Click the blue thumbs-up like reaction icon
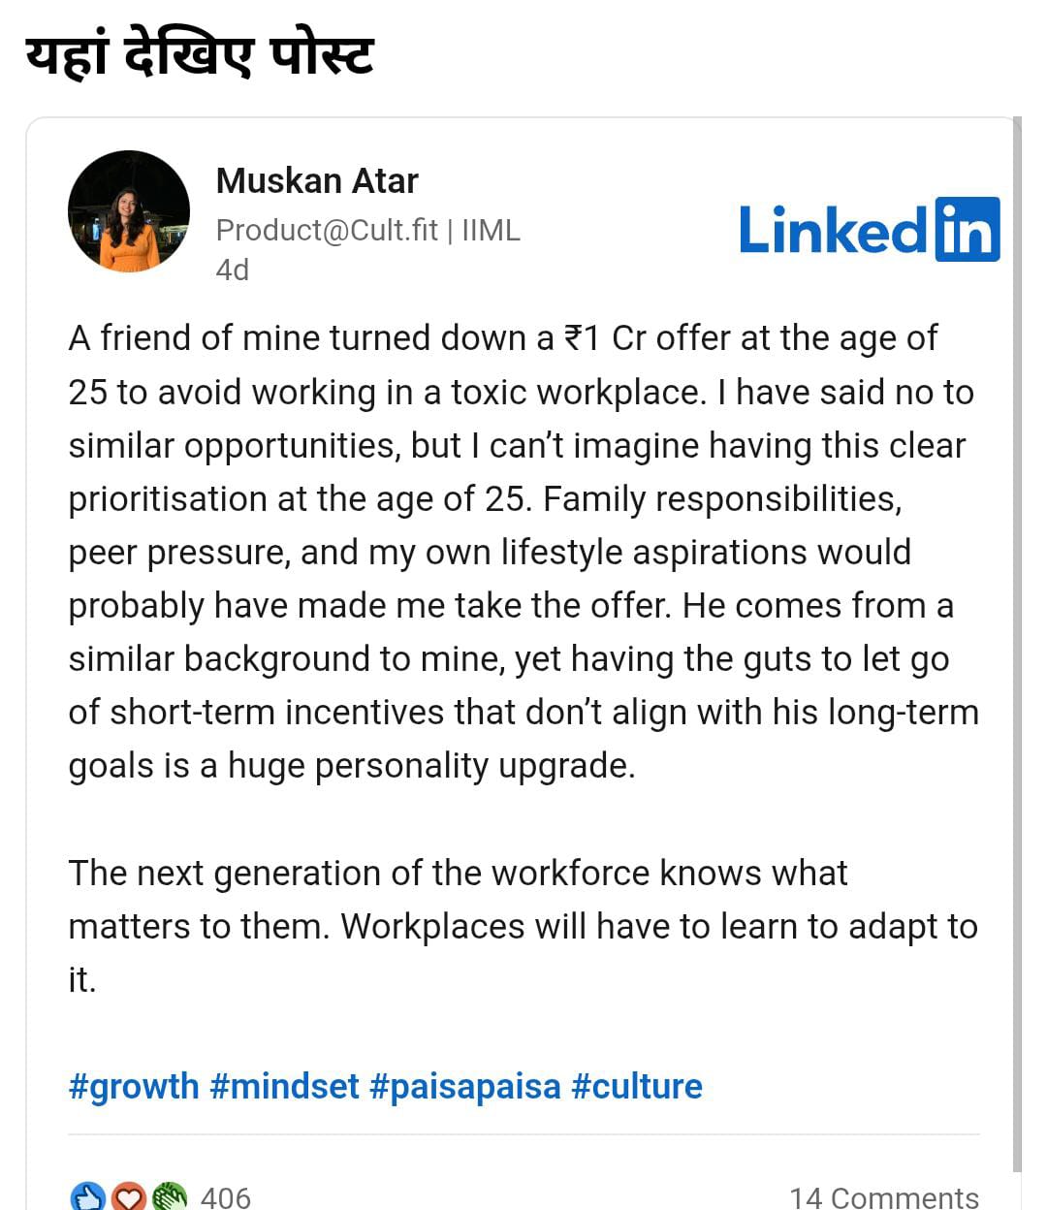Viewport: 1047px width, 1210px height. coord(87,1196)
